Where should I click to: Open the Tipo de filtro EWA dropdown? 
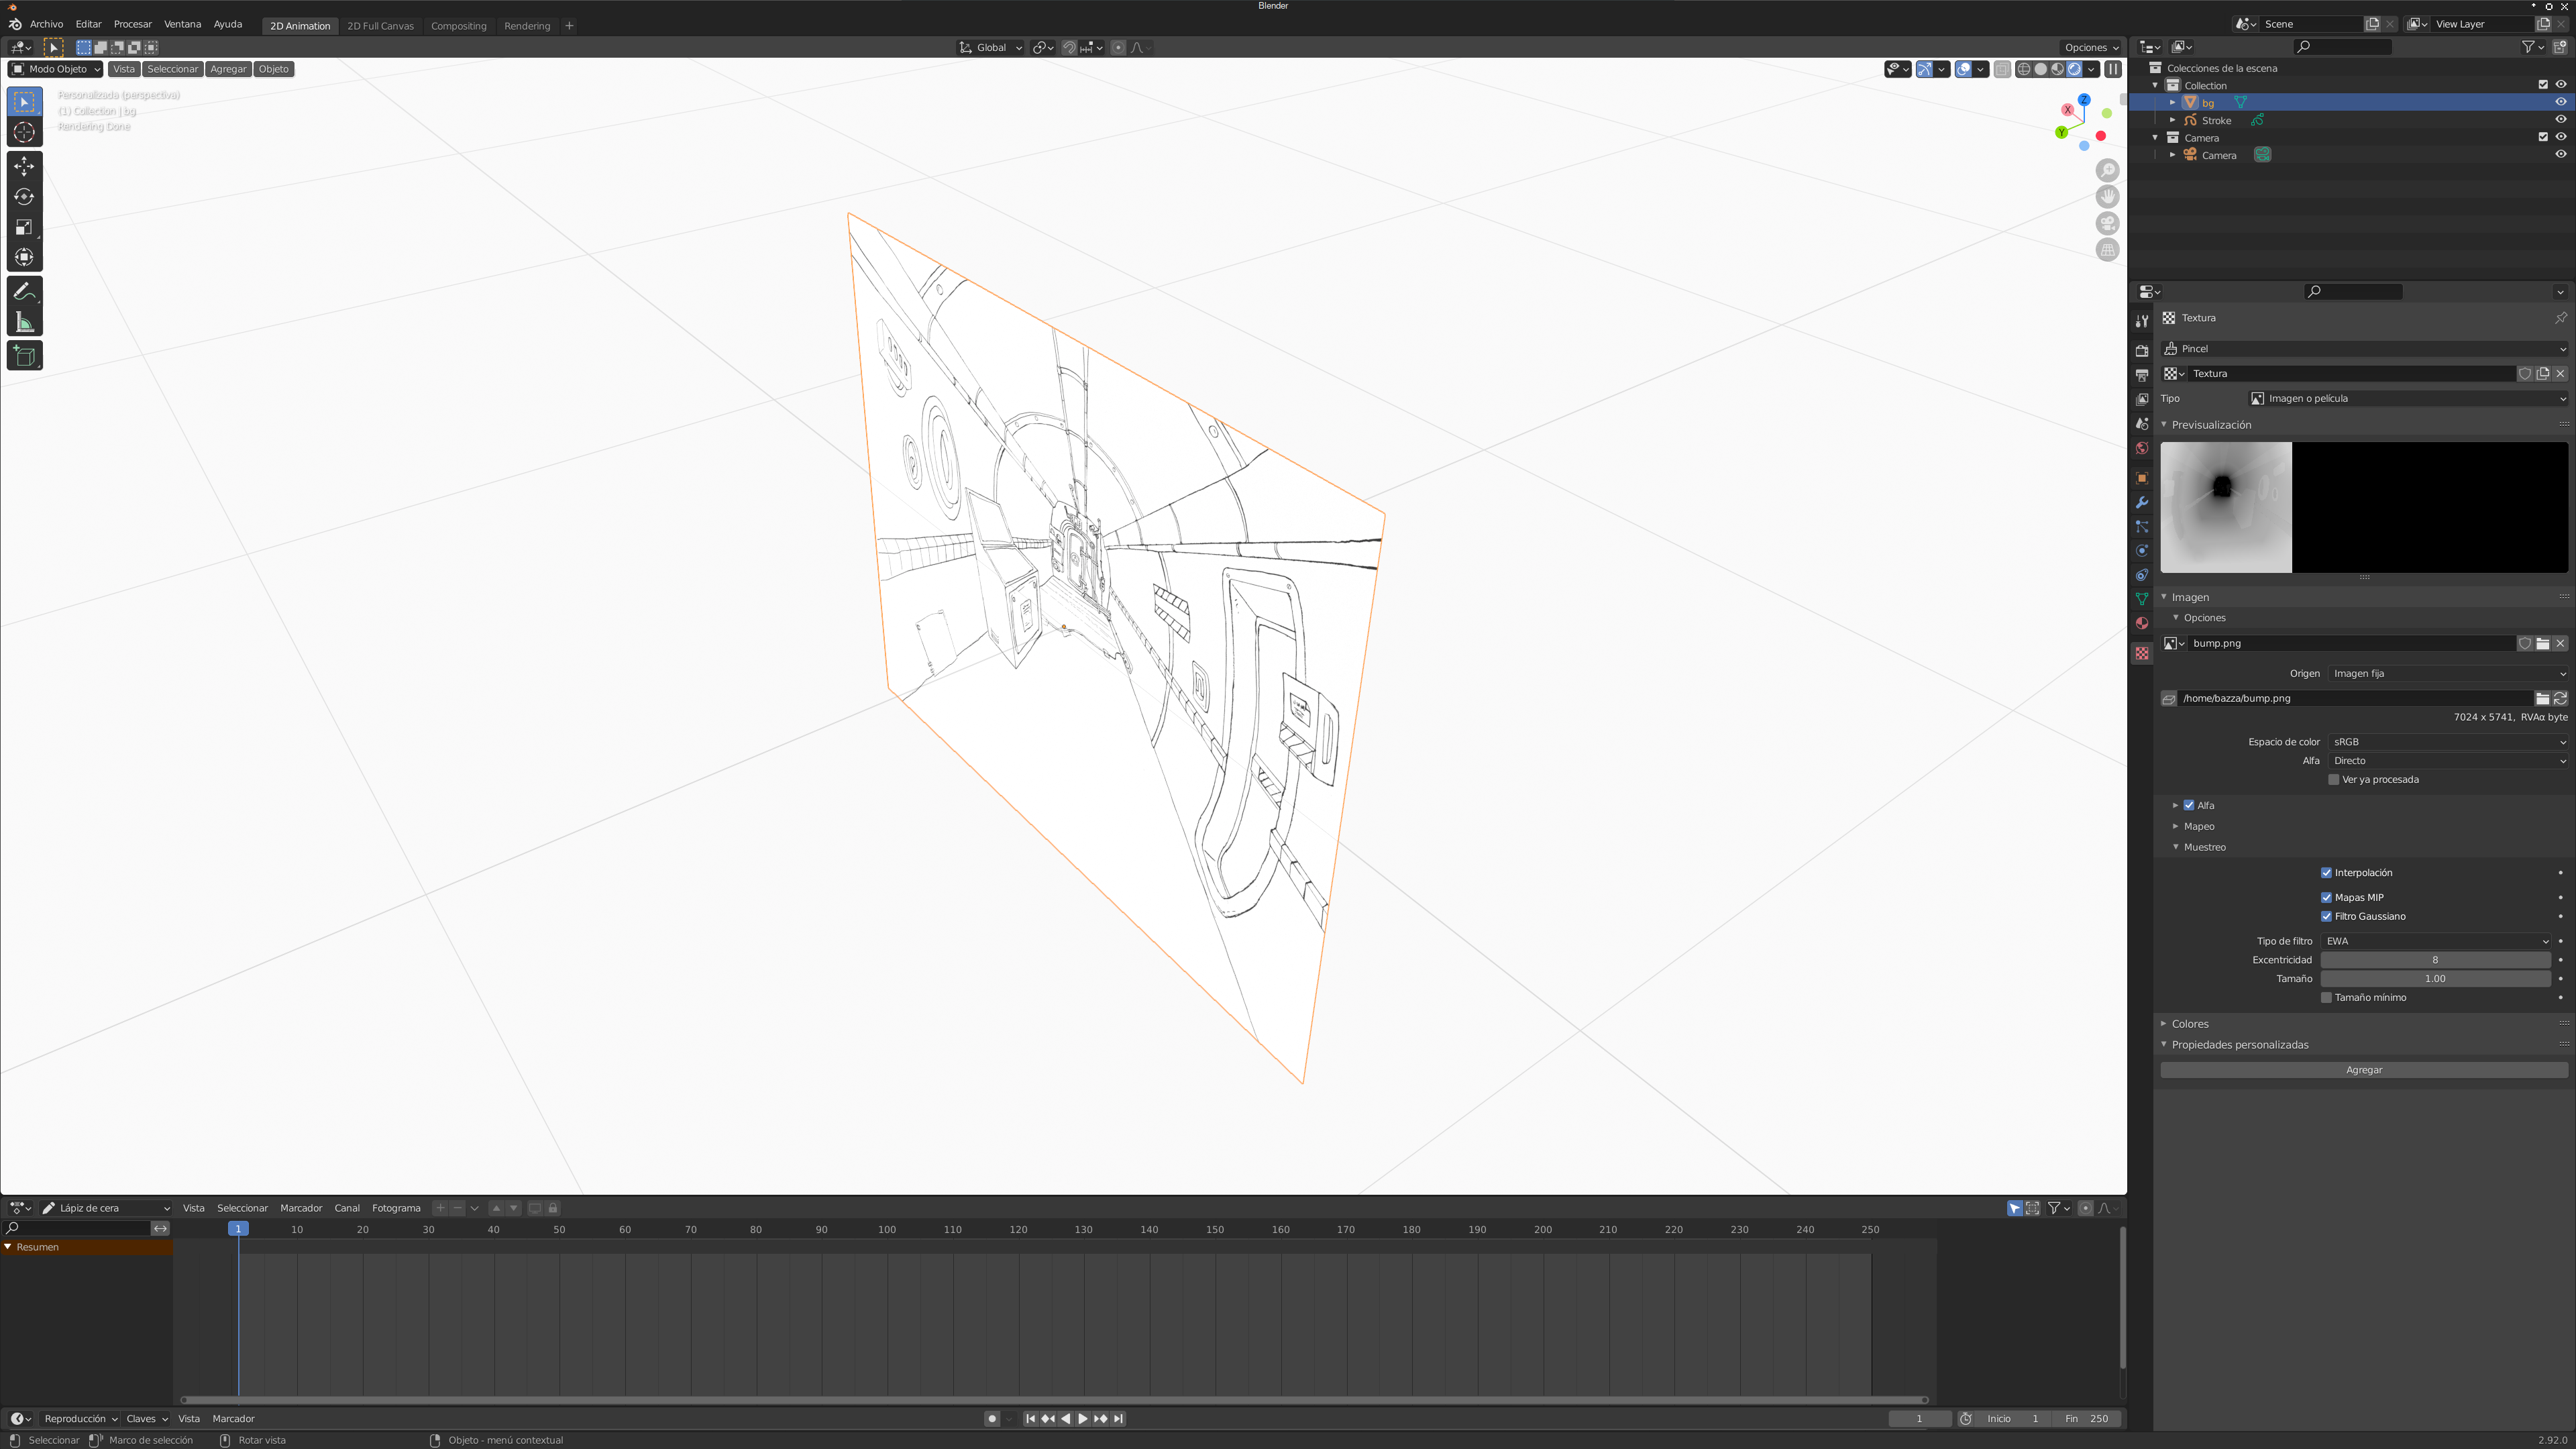[2435, 941]
